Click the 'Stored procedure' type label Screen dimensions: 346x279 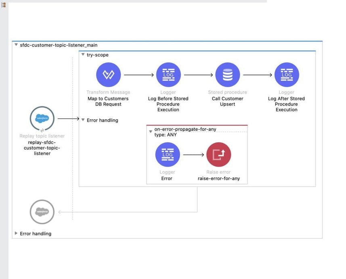(227, 92)
